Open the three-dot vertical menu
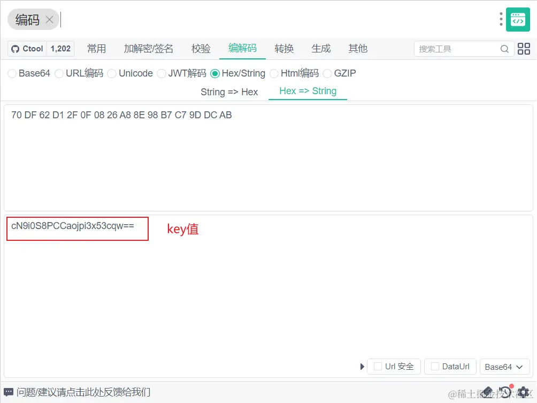537x403 pixels. point(501,19)
